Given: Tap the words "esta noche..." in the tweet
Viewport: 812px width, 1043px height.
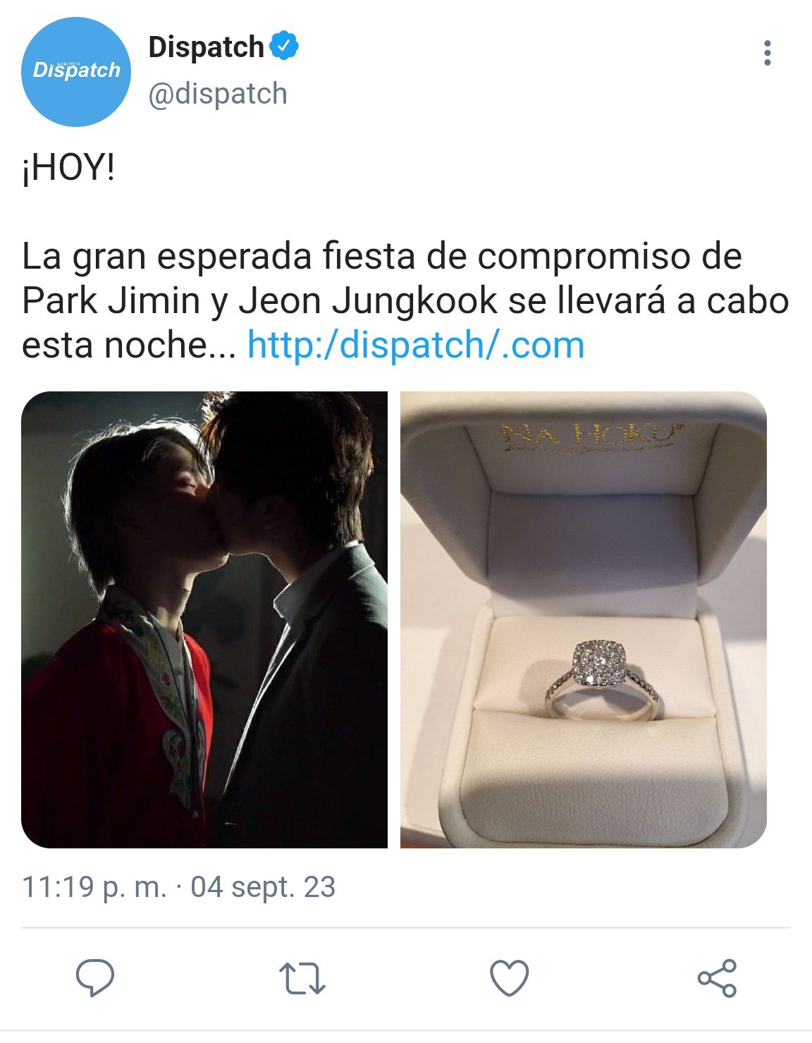Looking at the screenshot, I should [129, 346].
